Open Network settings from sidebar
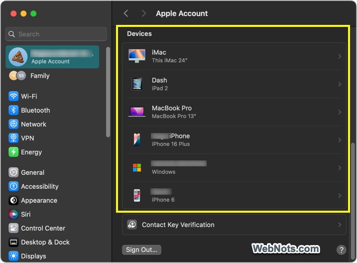This screenshot has width=357, height=263. point(33,124)
